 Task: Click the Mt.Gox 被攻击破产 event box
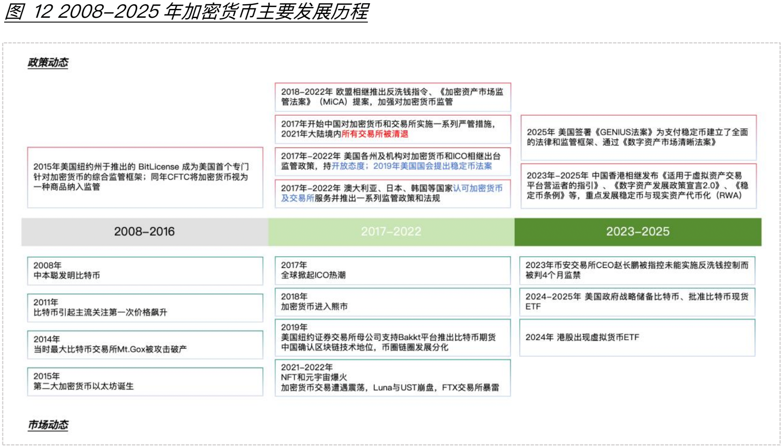(x=145, y=343)
